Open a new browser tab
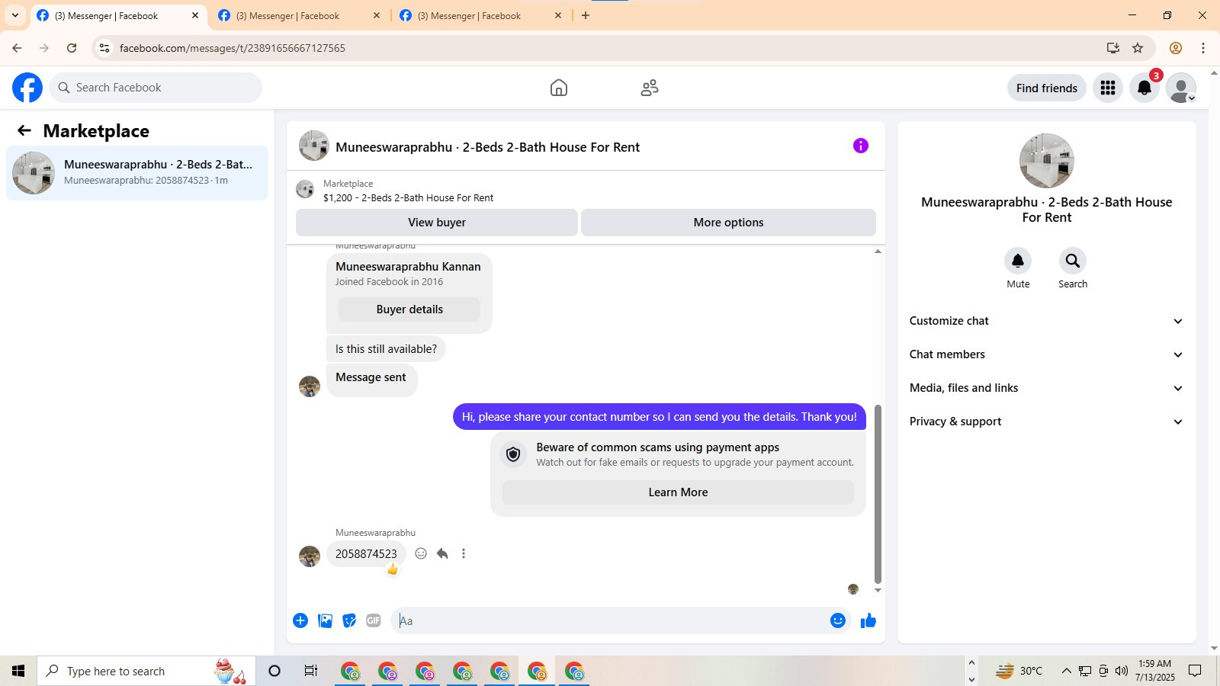Screen dimensions: 1220x686 coord(586,15)
